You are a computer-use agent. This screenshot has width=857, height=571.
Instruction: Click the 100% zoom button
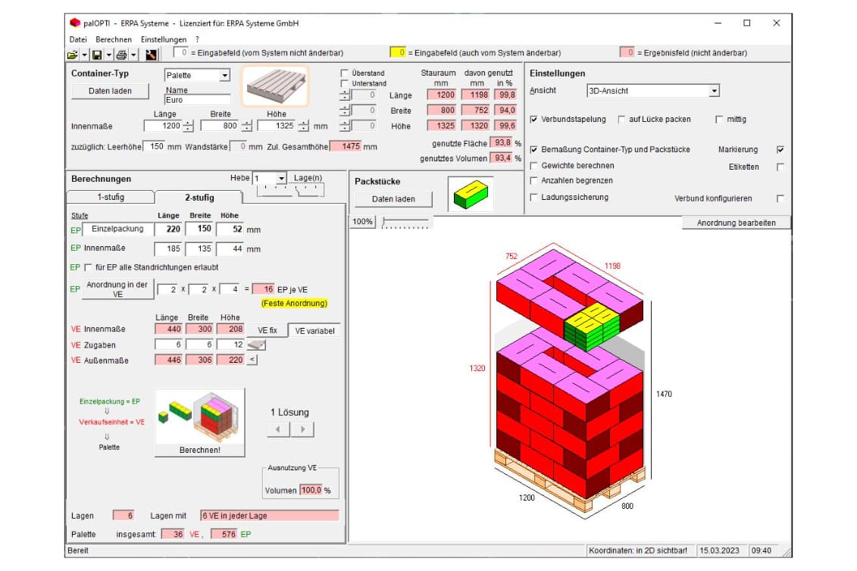pos(362,221)
